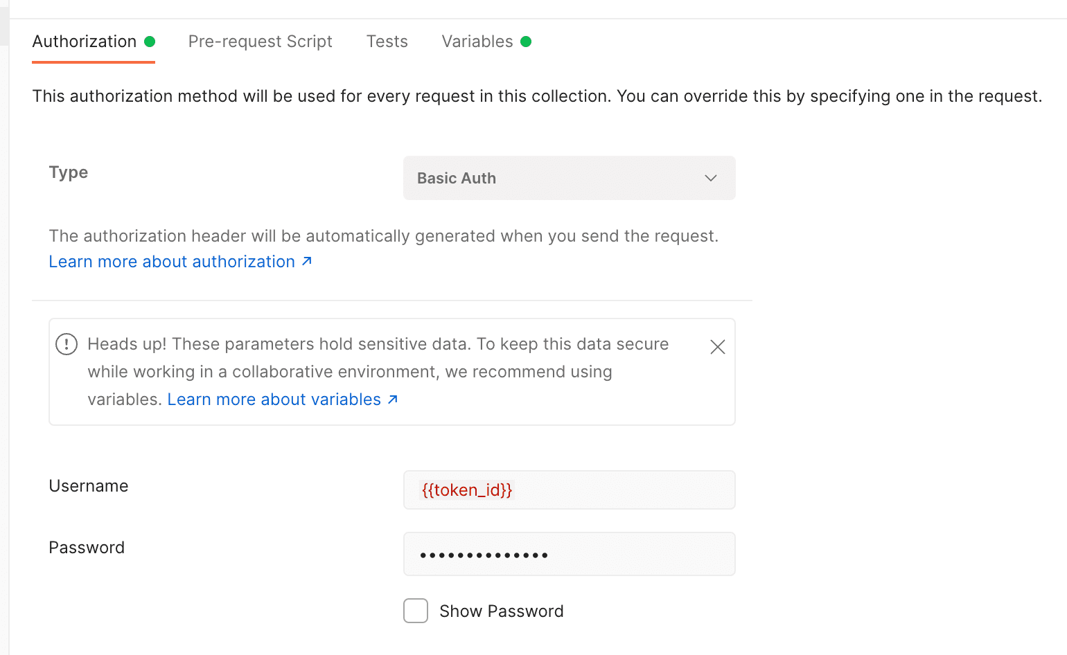
Task: Click the external link arrow after variables link
Action: coord(392,400)
